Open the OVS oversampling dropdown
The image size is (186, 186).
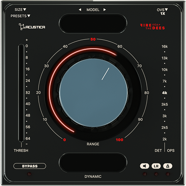(x=162, y=10)
